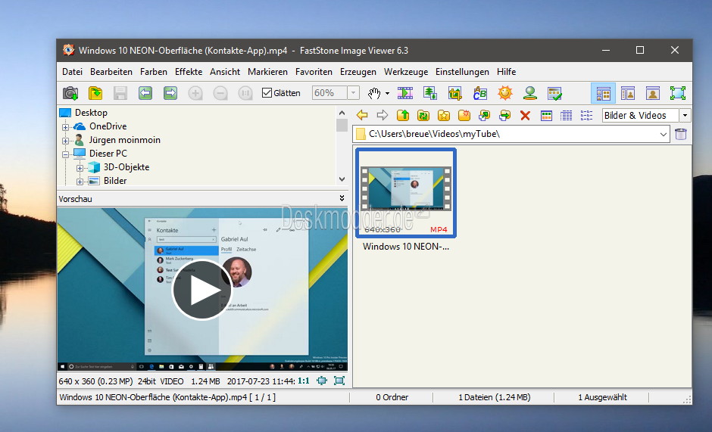Open the 60% zoom dropdown
This screenshot has height=432, width=712.
coord(353,93)
